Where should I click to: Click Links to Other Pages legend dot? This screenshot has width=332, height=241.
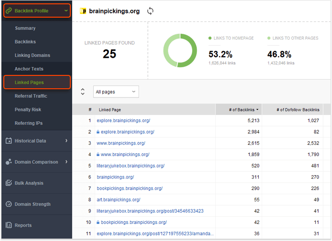point(269,38)
